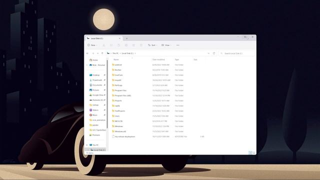Select the Windows folder
This screenshot has height=180, width=320.
pos(117,126)
